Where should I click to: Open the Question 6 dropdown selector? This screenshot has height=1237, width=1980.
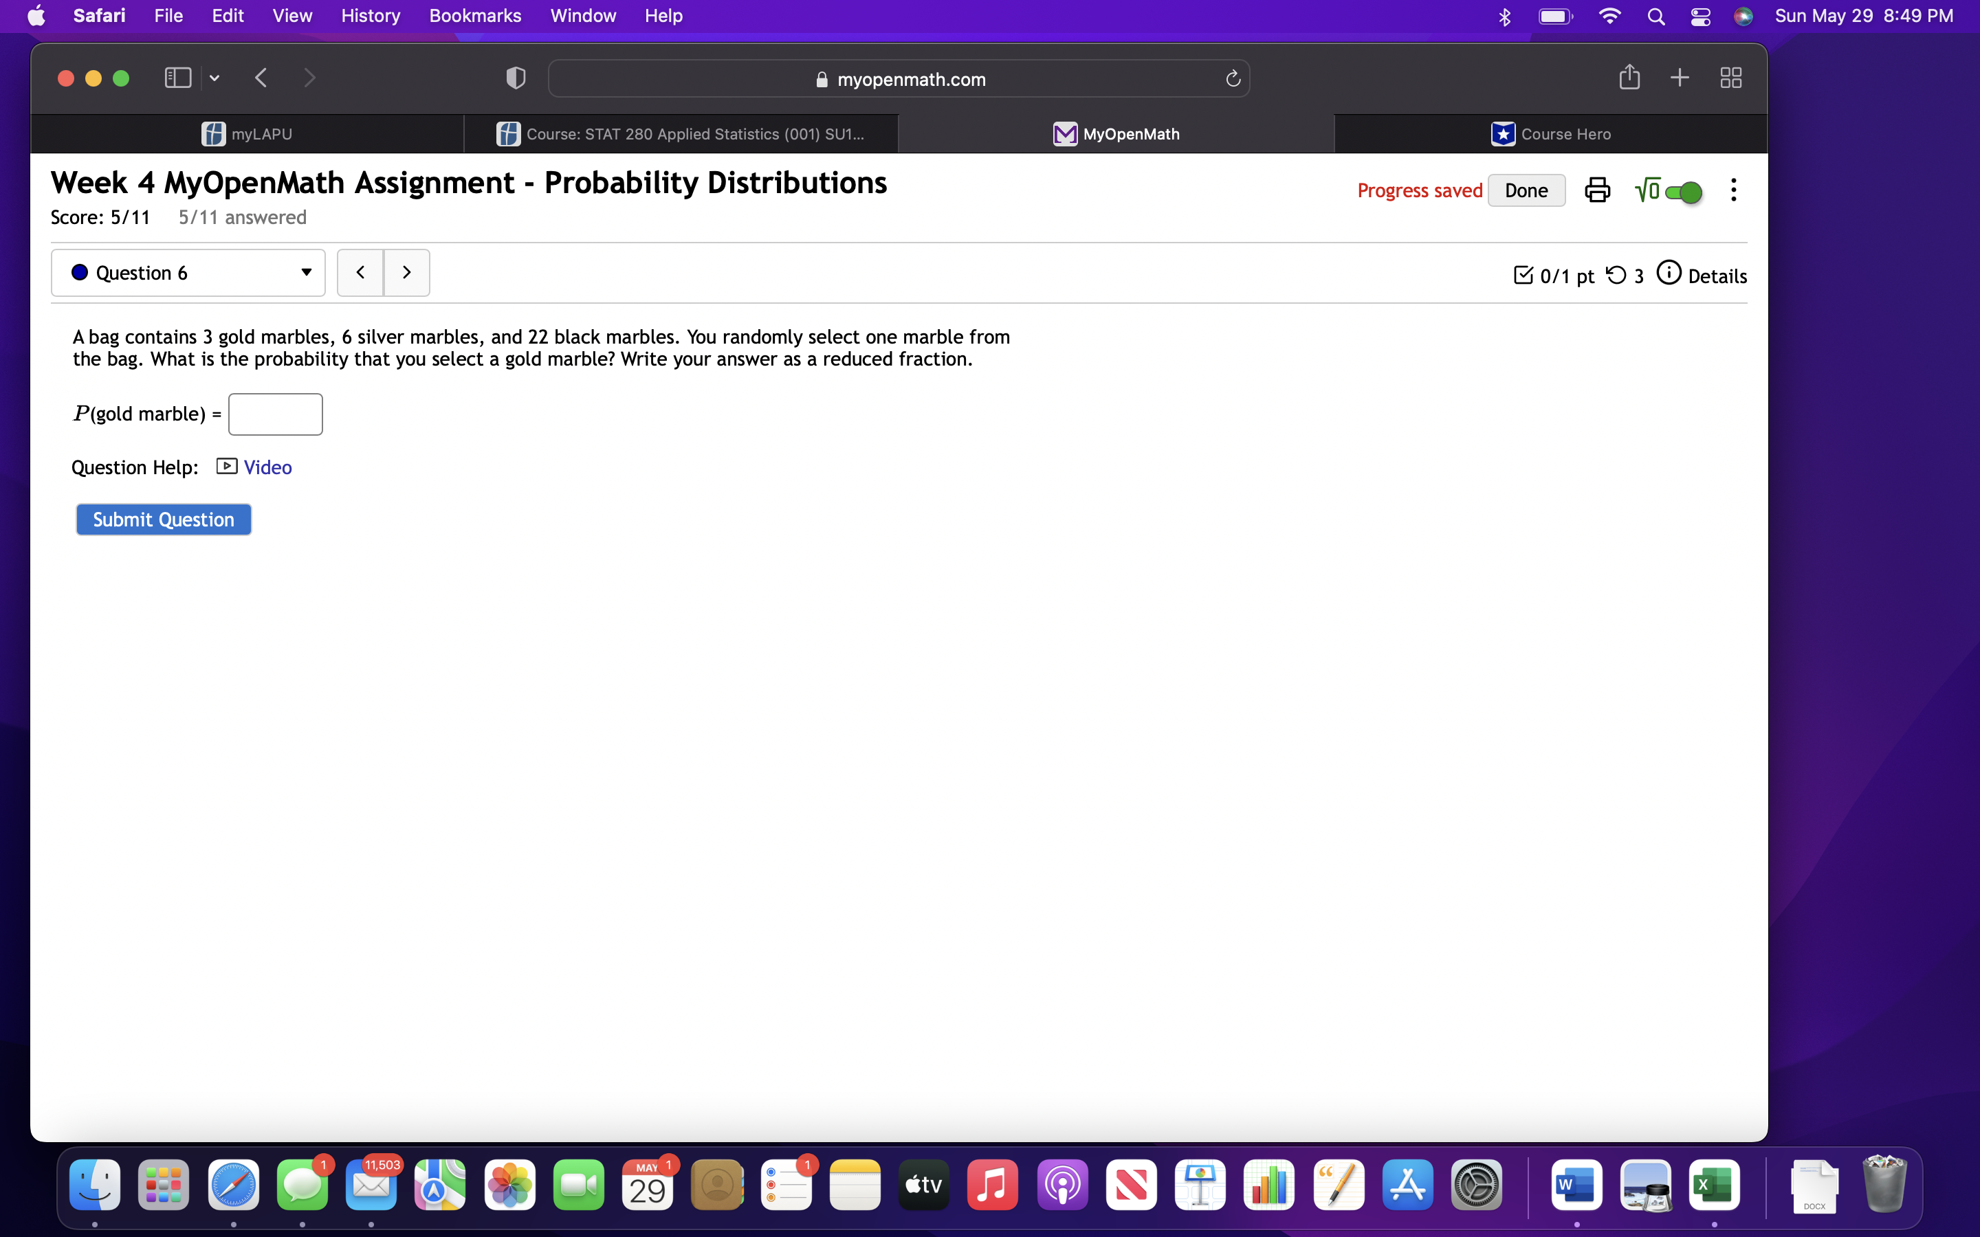click(188, 274)
